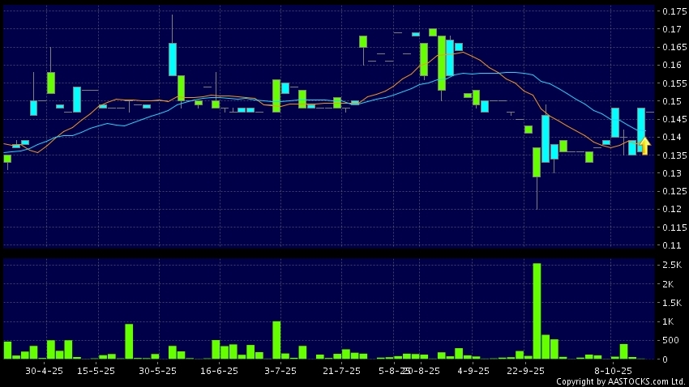Select the 4-9-25 date label
689x387 pixels.
(x=473, y=370)
